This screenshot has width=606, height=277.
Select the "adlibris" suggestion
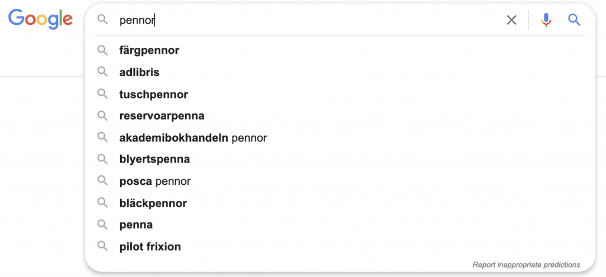[140, 73]
